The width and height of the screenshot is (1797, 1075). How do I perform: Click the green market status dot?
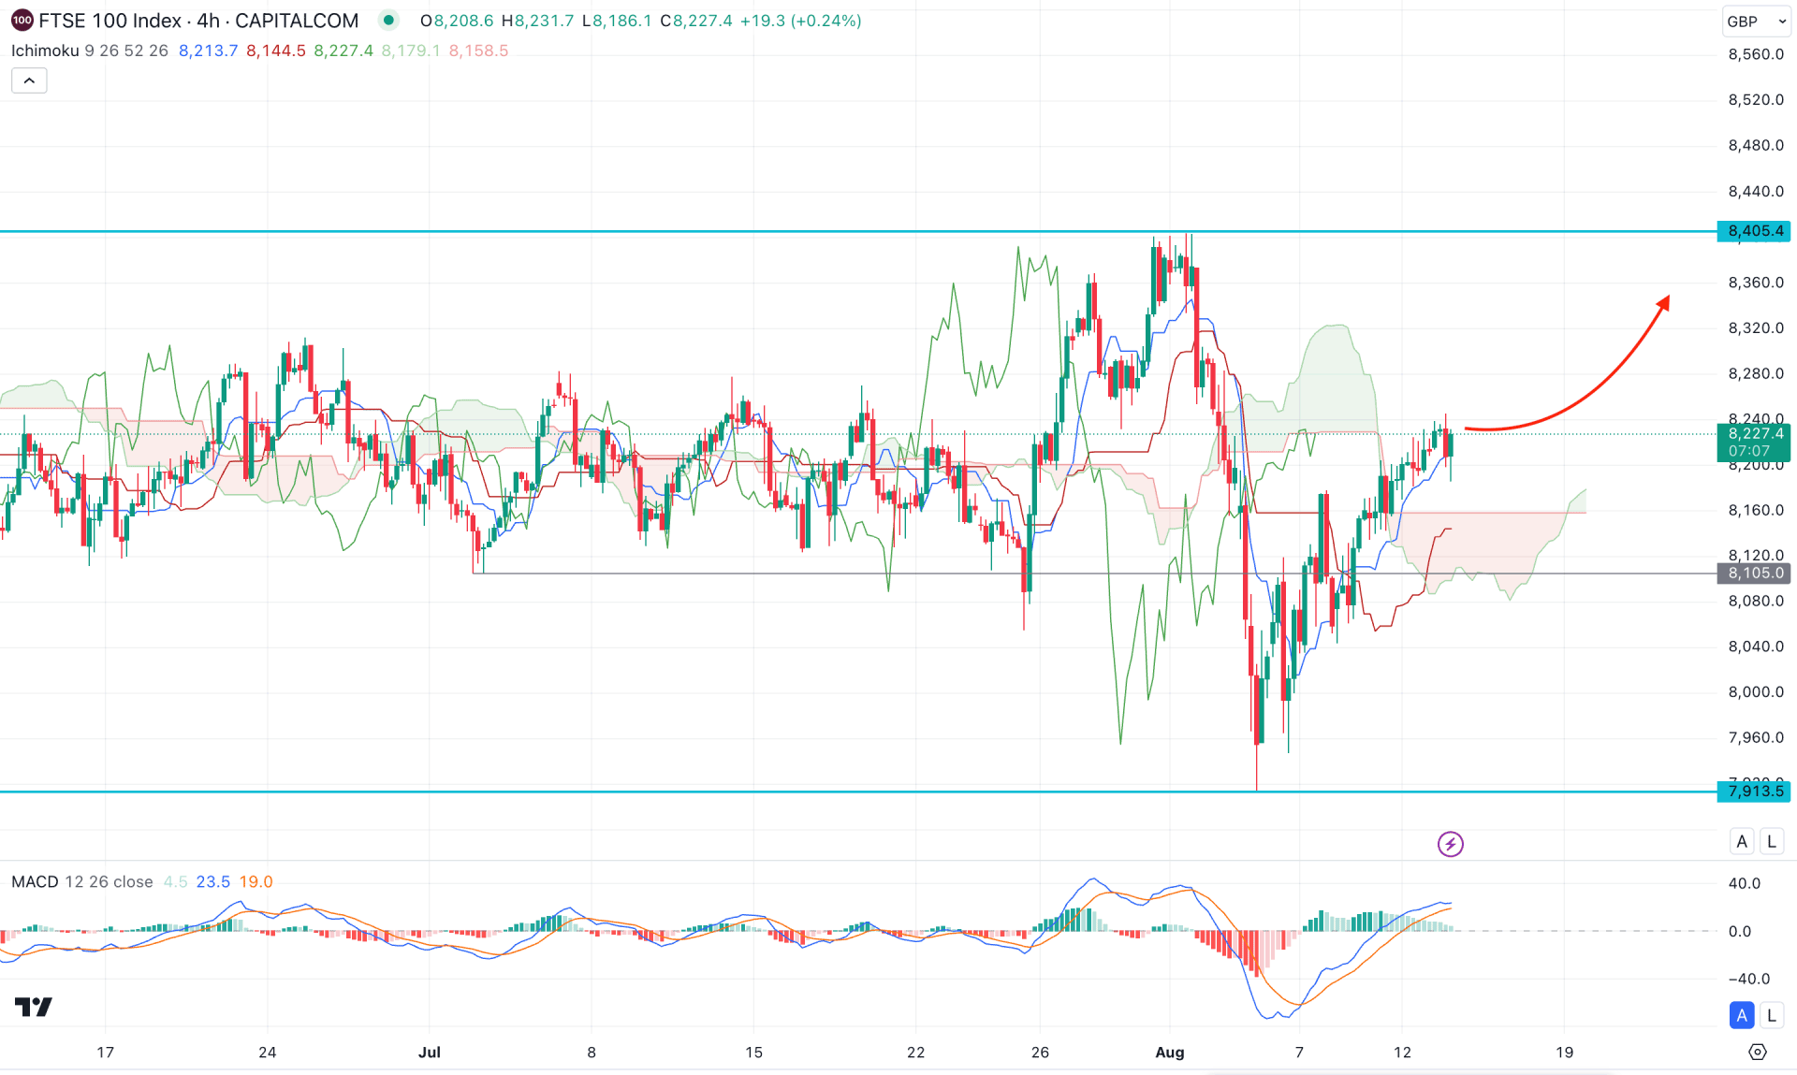point(388,20)
